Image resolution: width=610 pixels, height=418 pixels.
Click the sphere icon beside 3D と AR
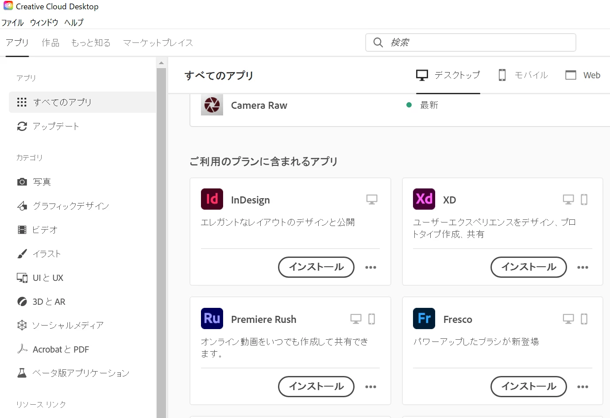(x=22, y=302)
